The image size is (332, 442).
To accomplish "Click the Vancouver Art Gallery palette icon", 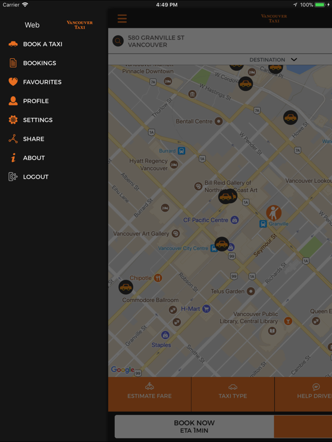I will click(x=176, y=234).
